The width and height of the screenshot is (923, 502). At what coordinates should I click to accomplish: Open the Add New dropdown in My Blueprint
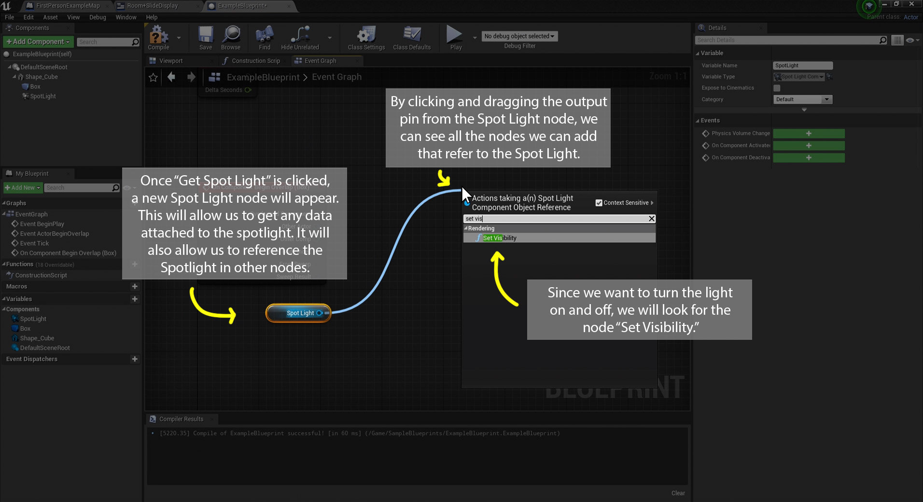tap(23, 188)
